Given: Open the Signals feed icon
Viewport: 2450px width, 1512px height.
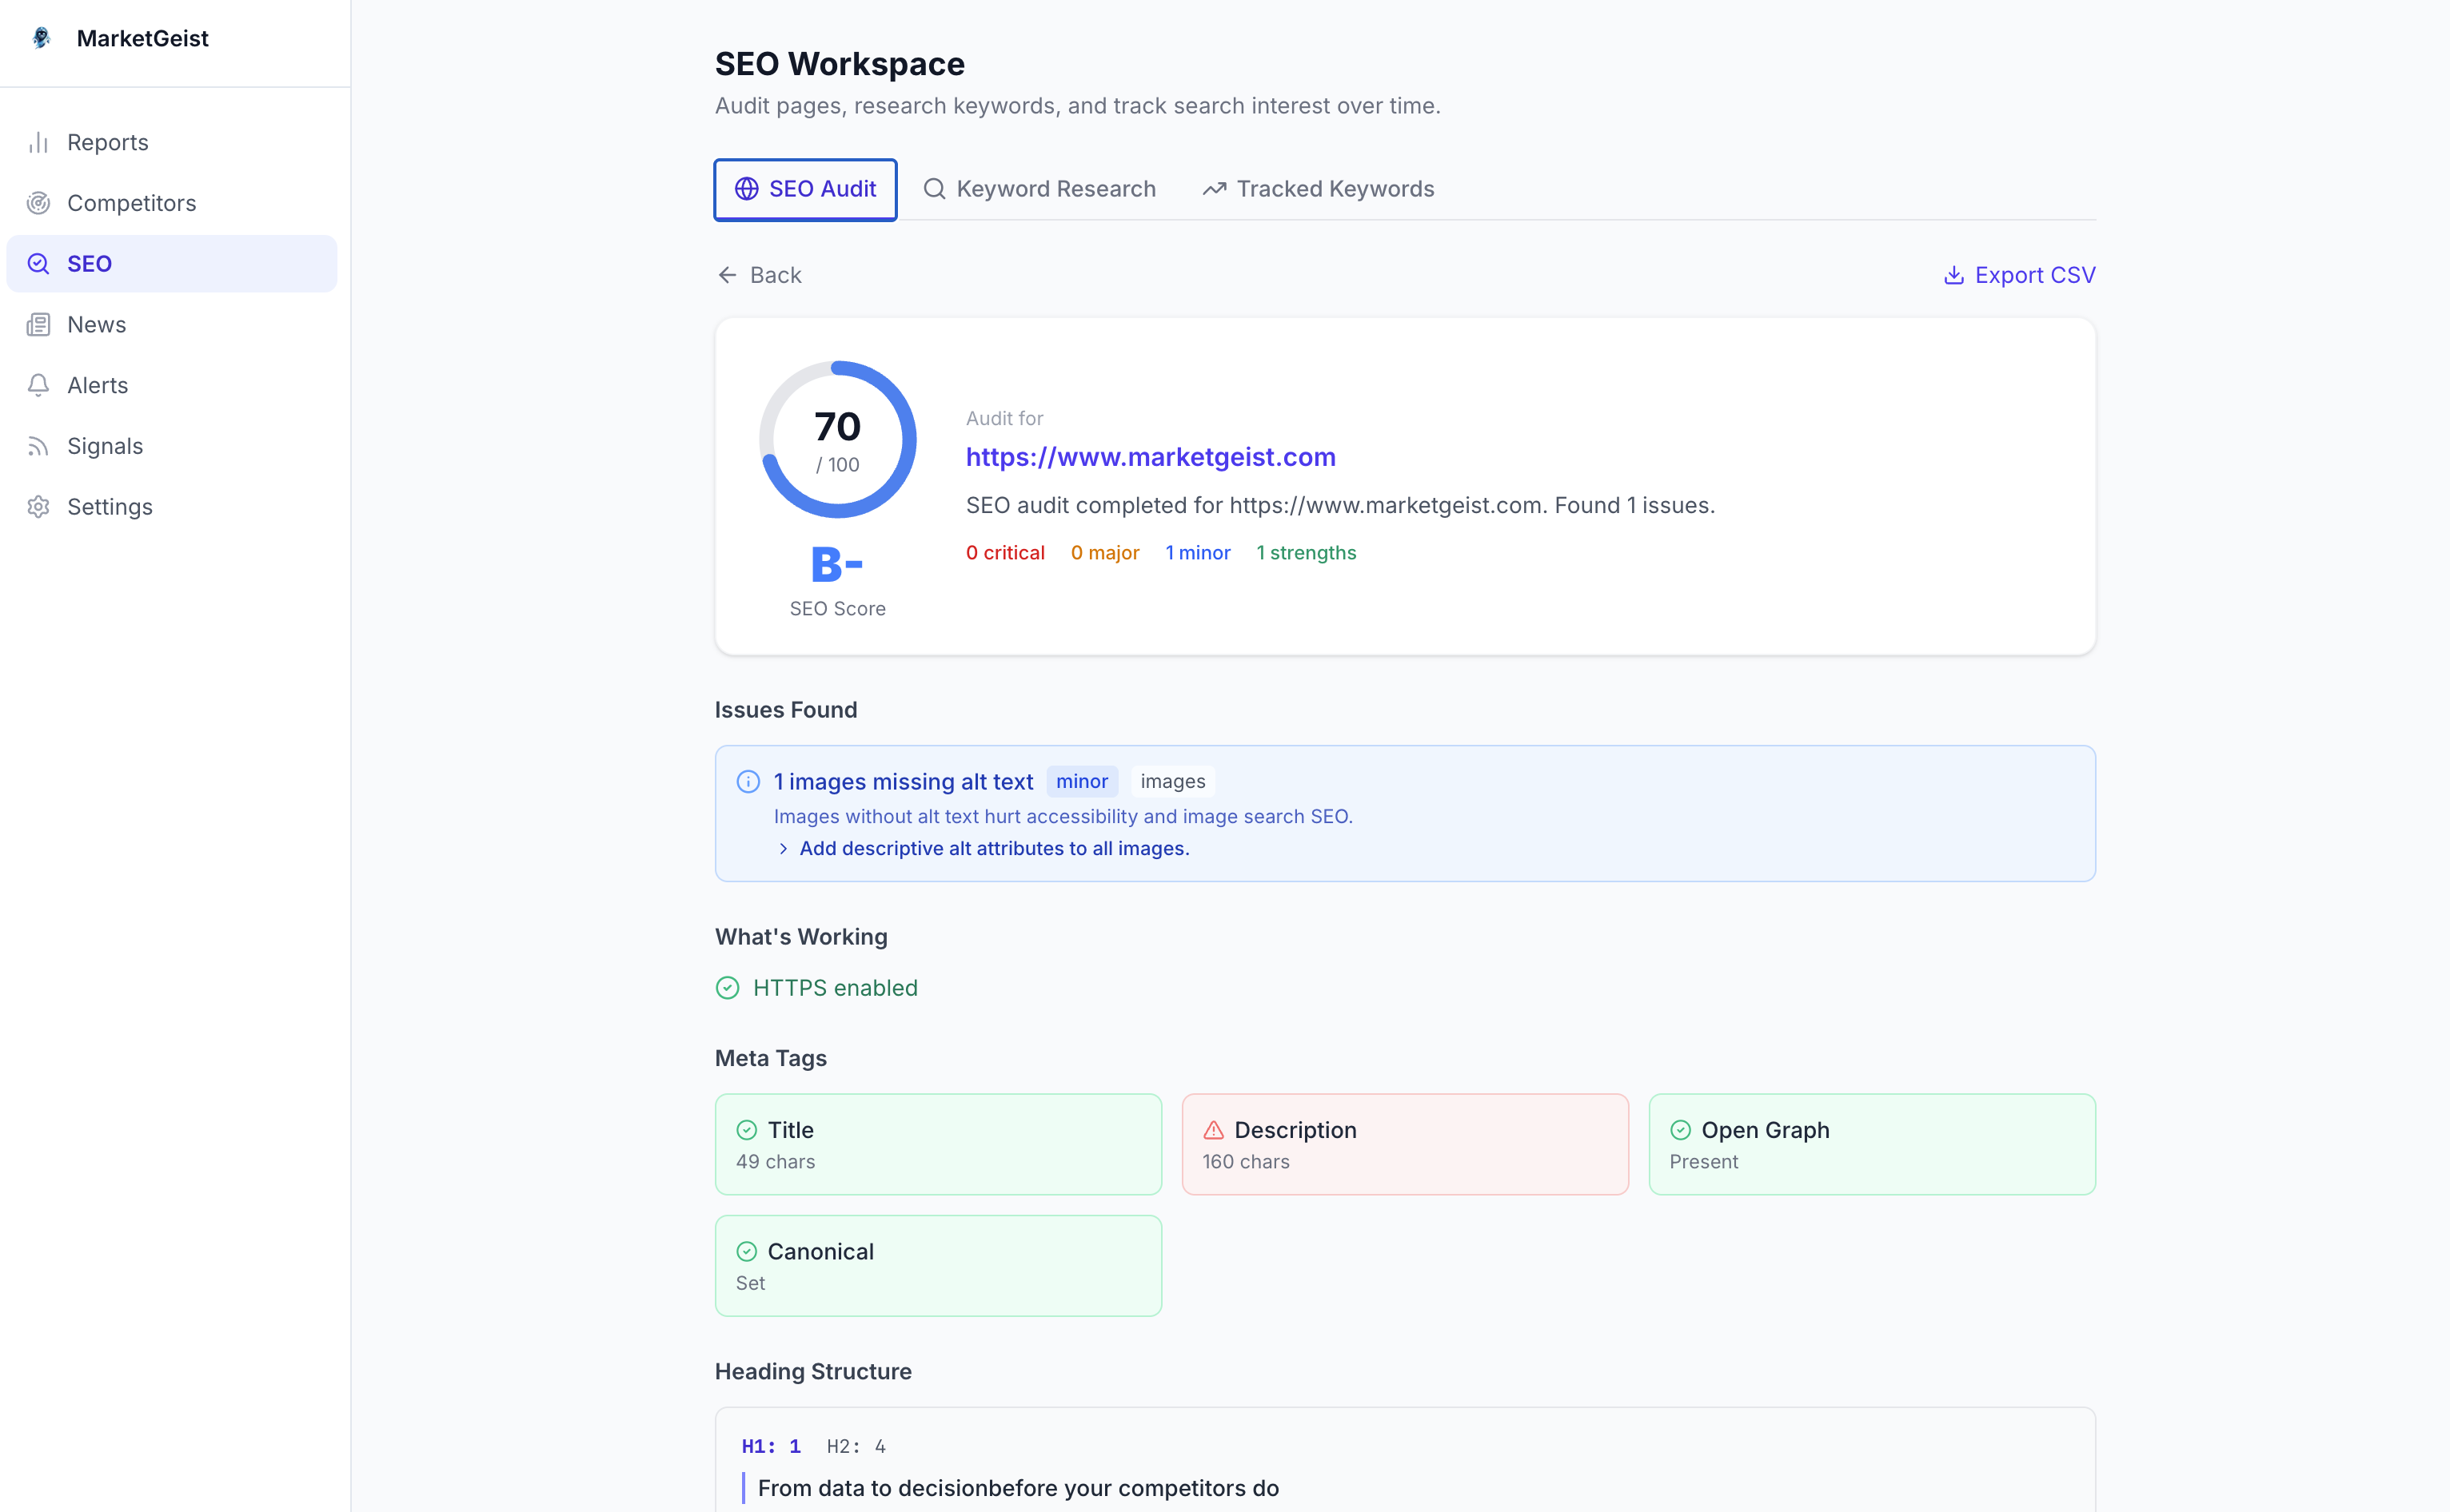Looking at the screenshot, I should pyautogui.click(x=38, y=445).
